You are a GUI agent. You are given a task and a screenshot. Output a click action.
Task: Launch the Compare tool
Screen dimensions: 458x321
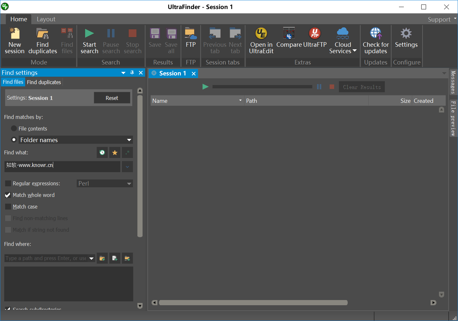click(289, 38)
